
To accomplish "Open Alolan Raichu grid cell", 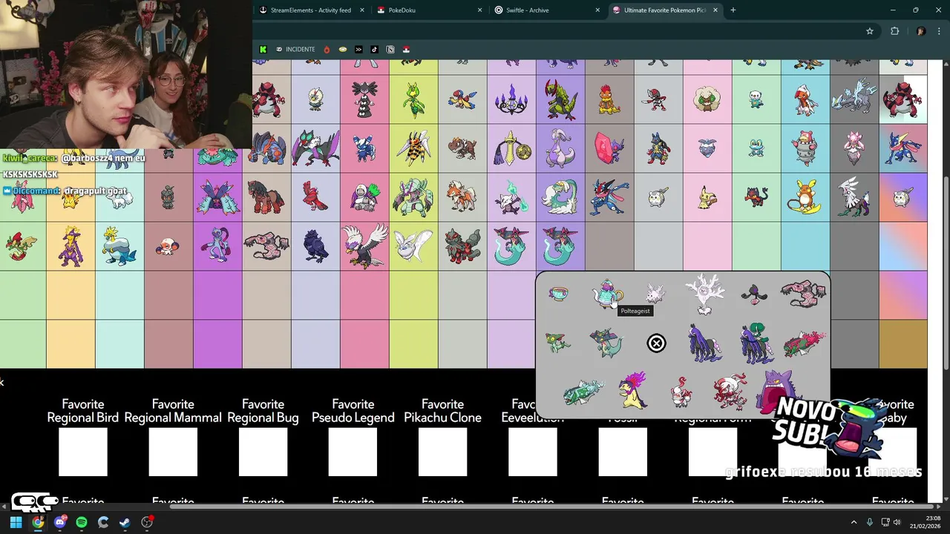I will pyautogui.click(x=805, y=197).
